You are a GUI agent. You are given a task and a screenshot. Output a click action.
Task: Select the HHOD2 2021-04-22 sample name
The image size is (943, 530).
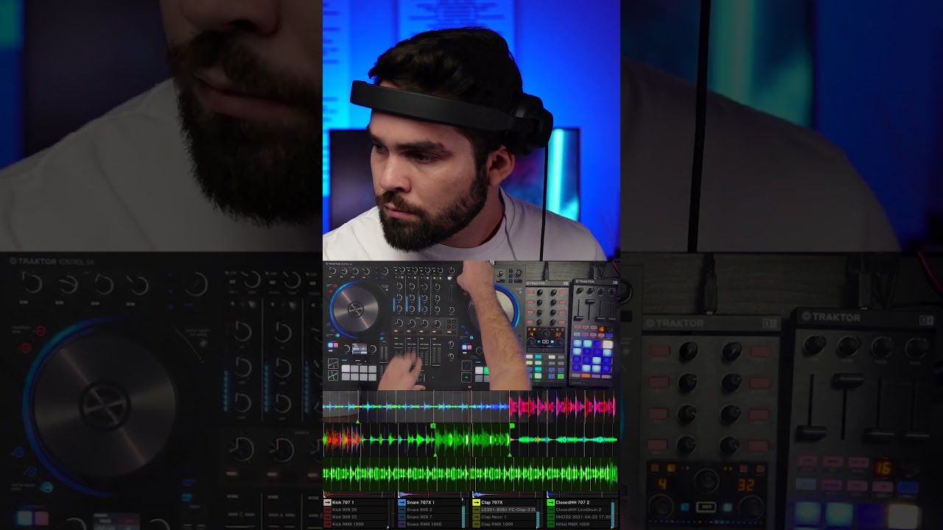(x=583, y=517)
